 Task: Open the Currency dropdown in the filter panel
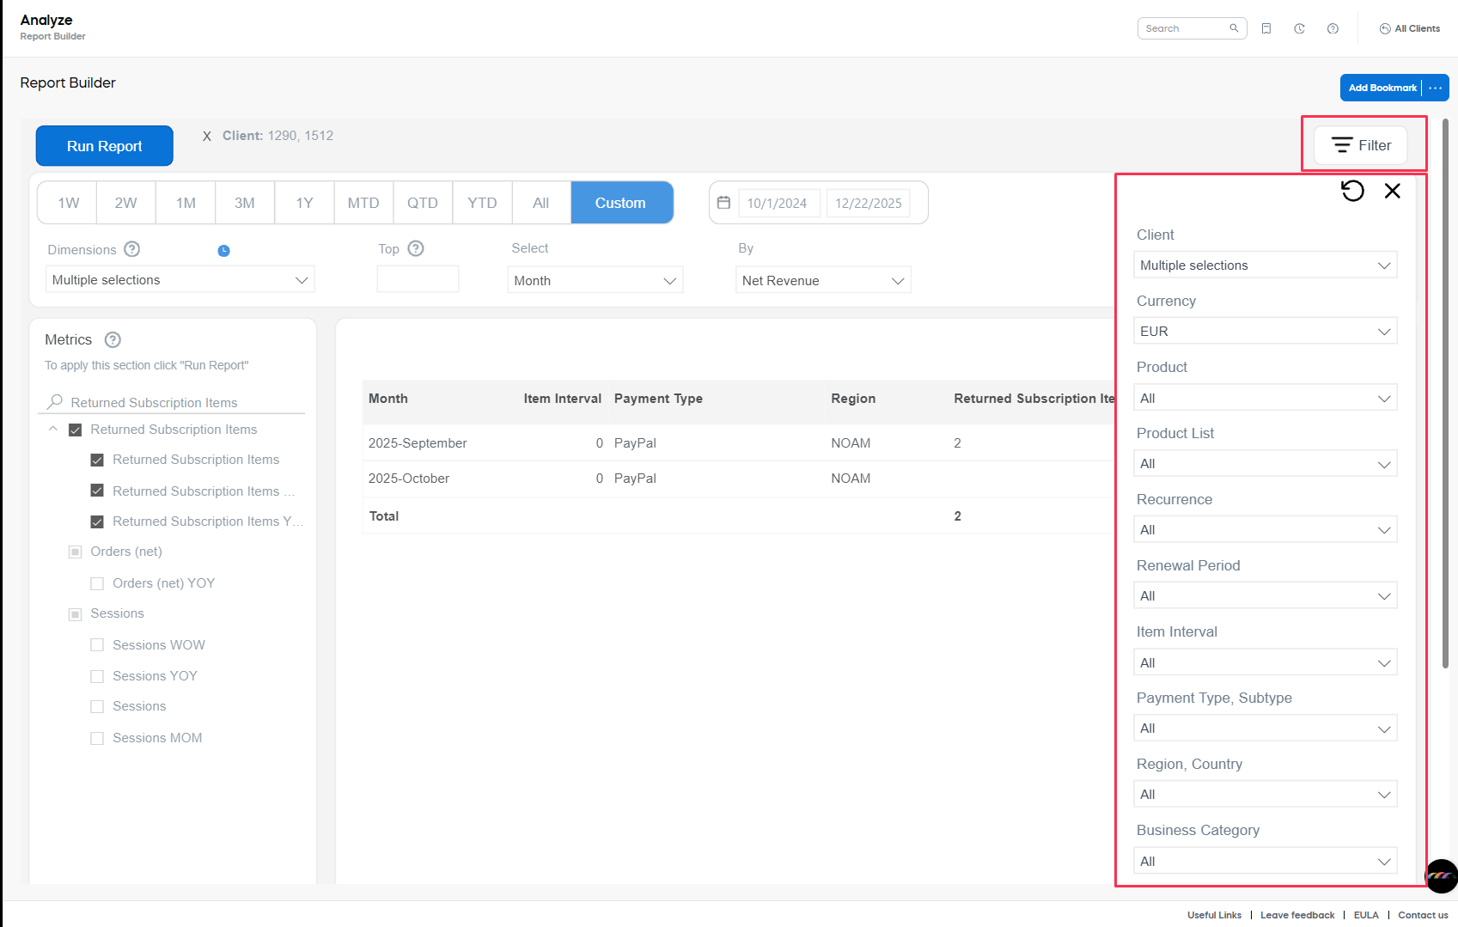click(x=1264, y=331)
